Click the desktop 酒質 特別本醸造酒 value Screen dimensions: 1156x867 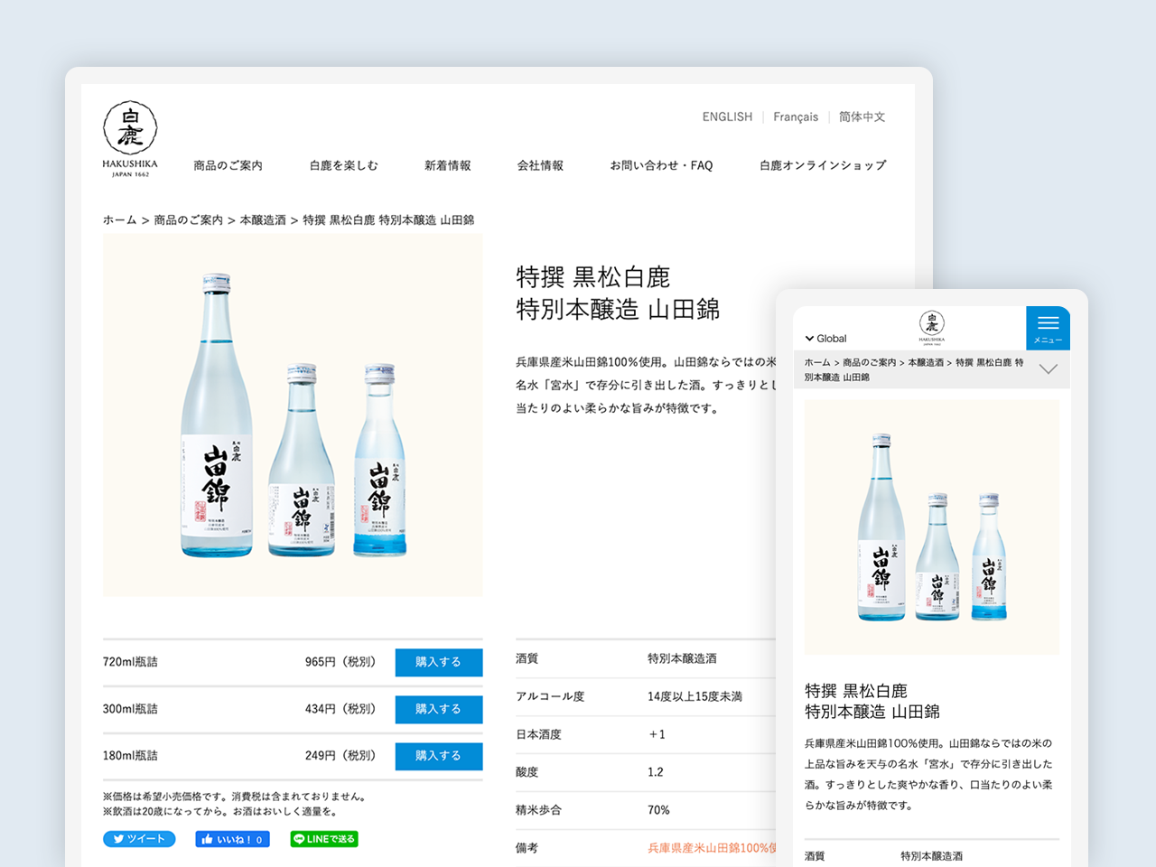(682, 658)
